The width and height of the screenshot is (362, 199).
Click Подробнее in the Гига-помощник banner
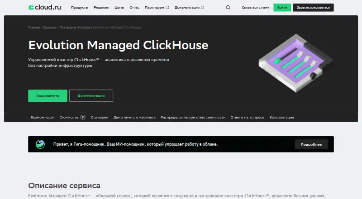[311, 144]
